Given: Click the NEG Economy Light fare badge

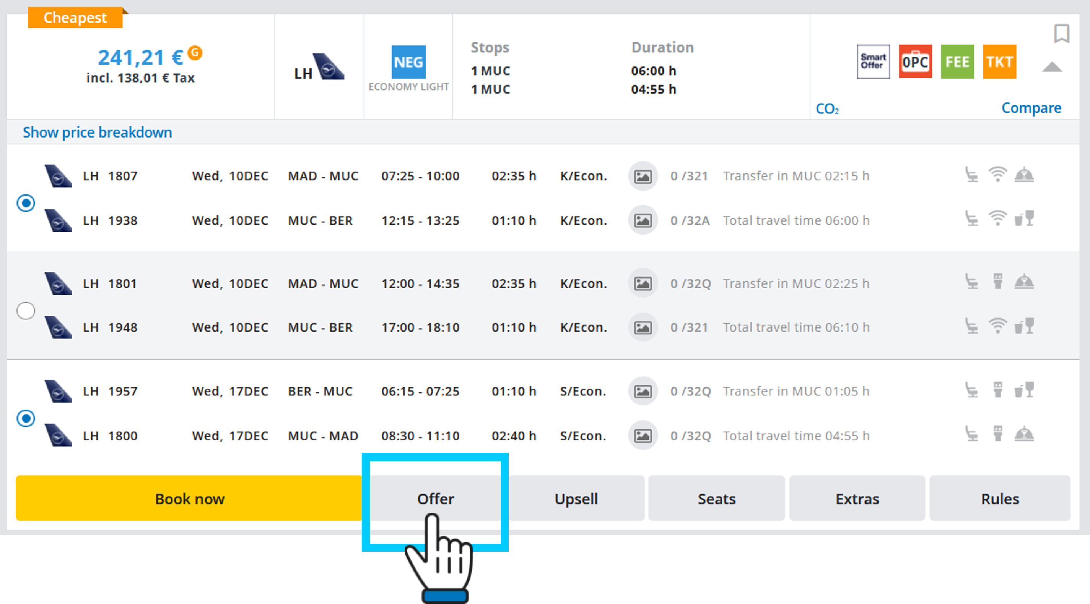Looking at the screenshot, I should (408, 63).
